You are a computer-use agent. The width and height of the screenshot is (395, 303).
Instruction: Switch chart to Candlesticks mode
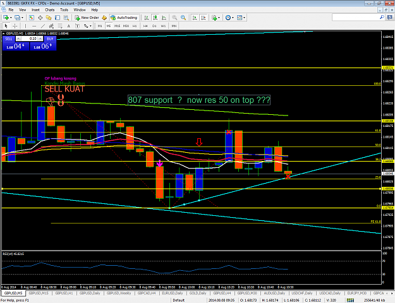pos(155,18)
